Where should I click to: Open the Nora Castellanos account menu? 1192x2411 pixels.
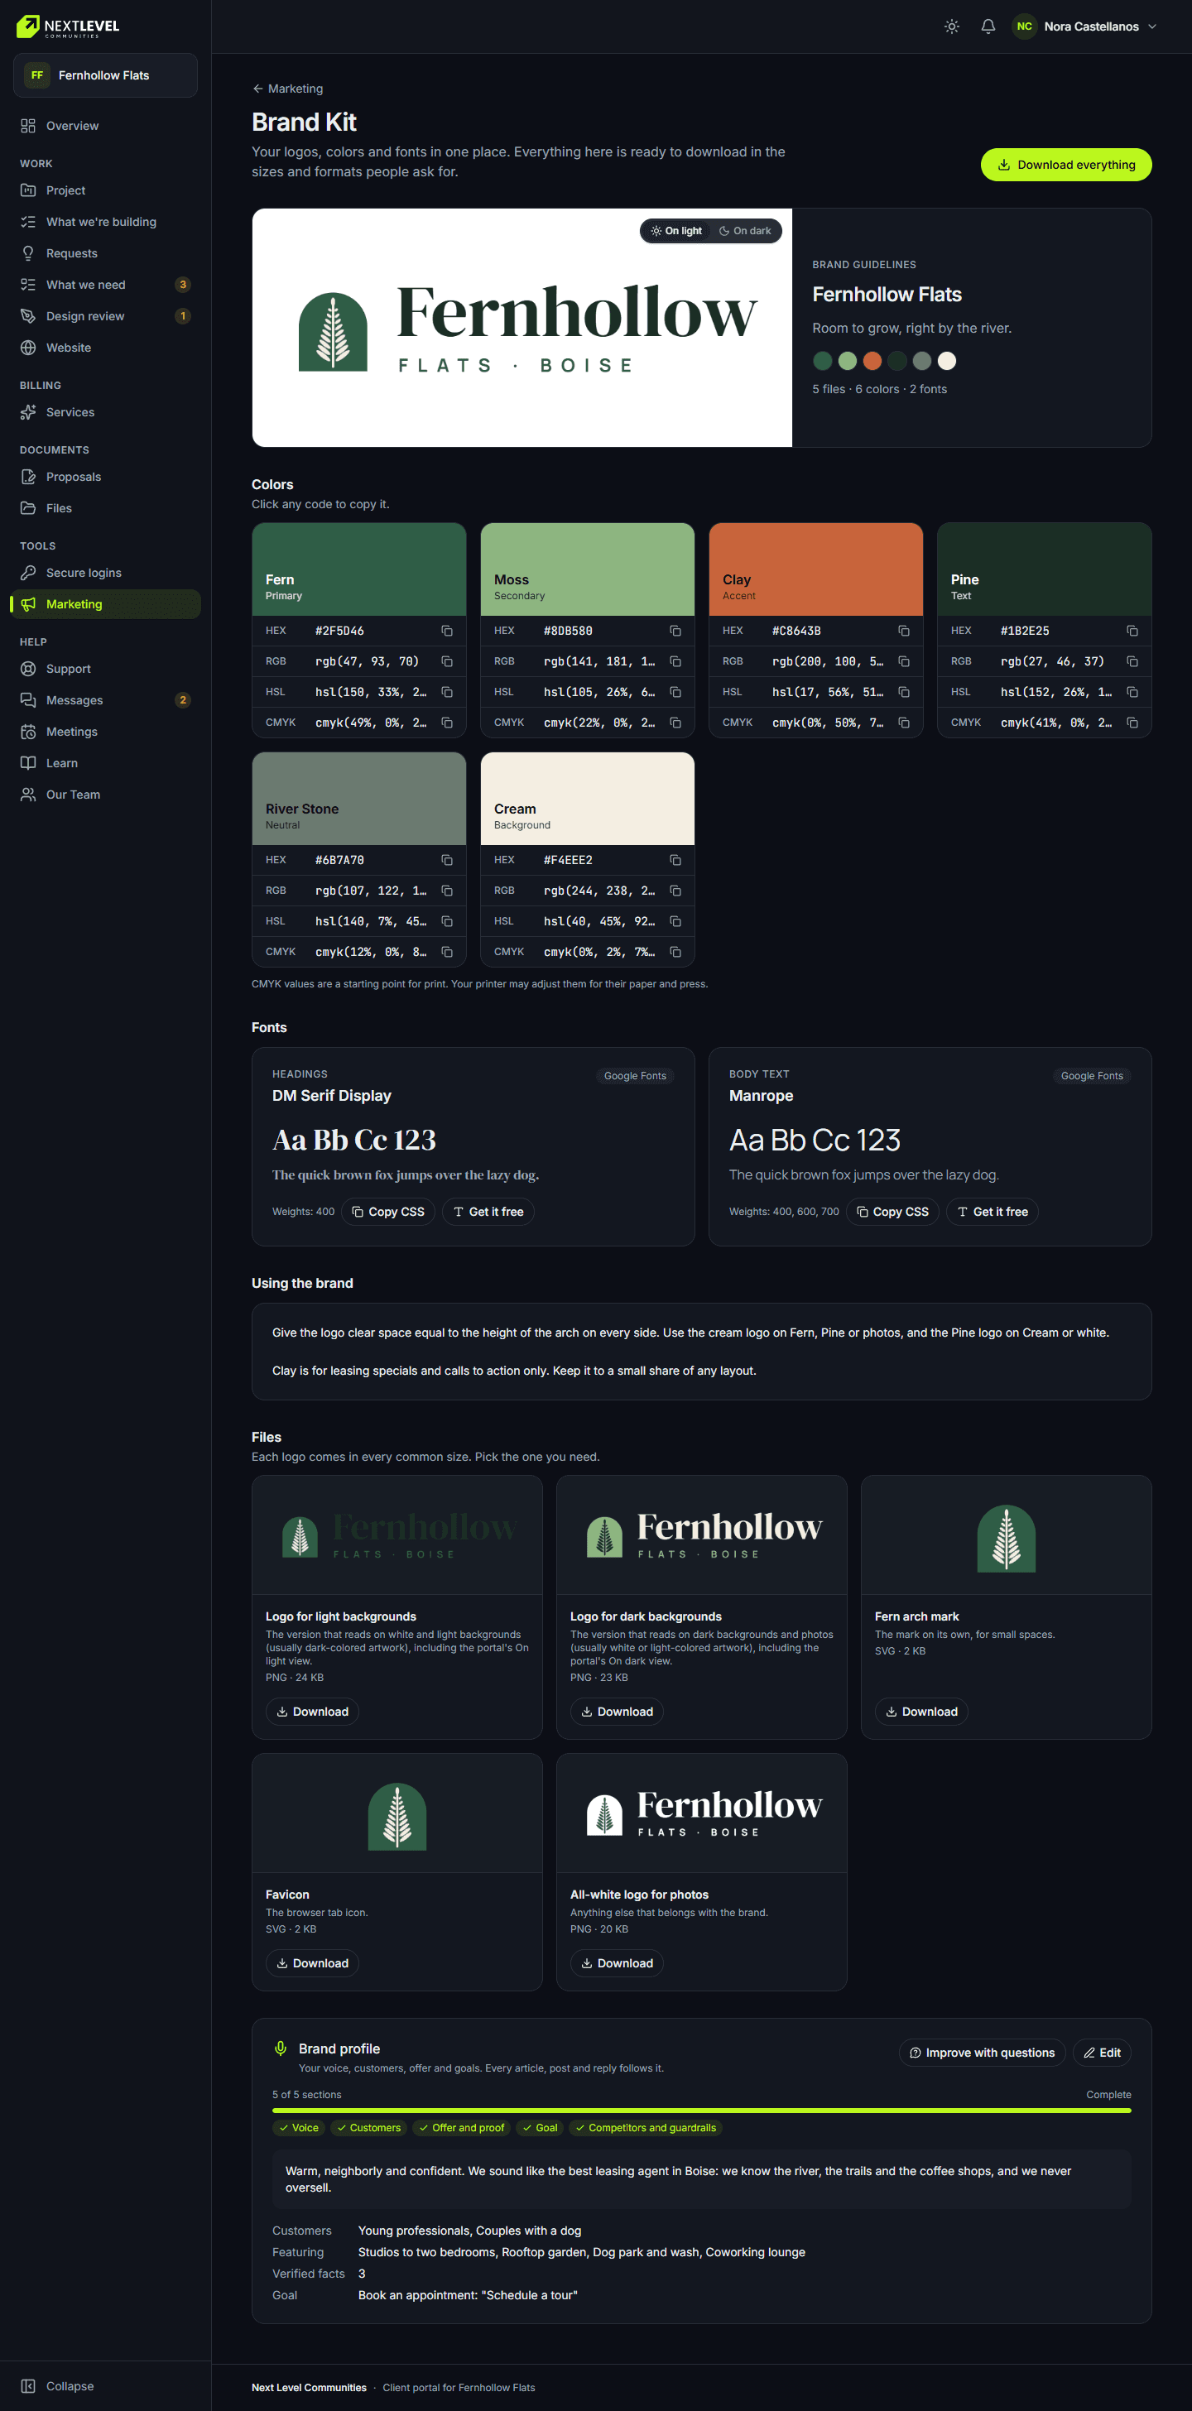[x=1085, y=26]
